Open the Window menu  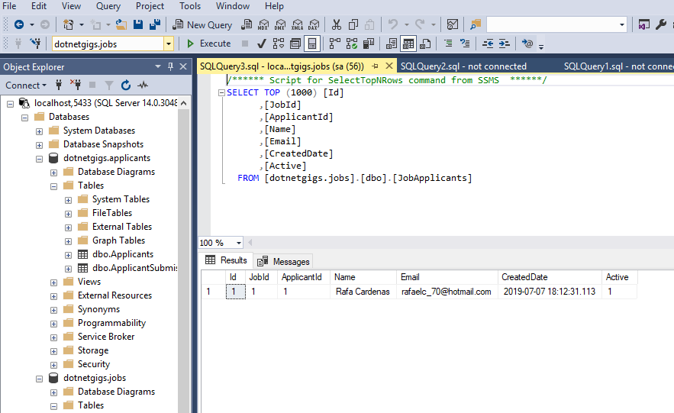point(233,6)
